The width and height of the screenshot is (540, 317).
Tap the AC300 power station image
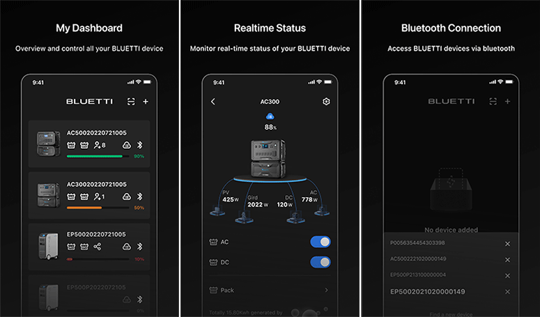269,159
